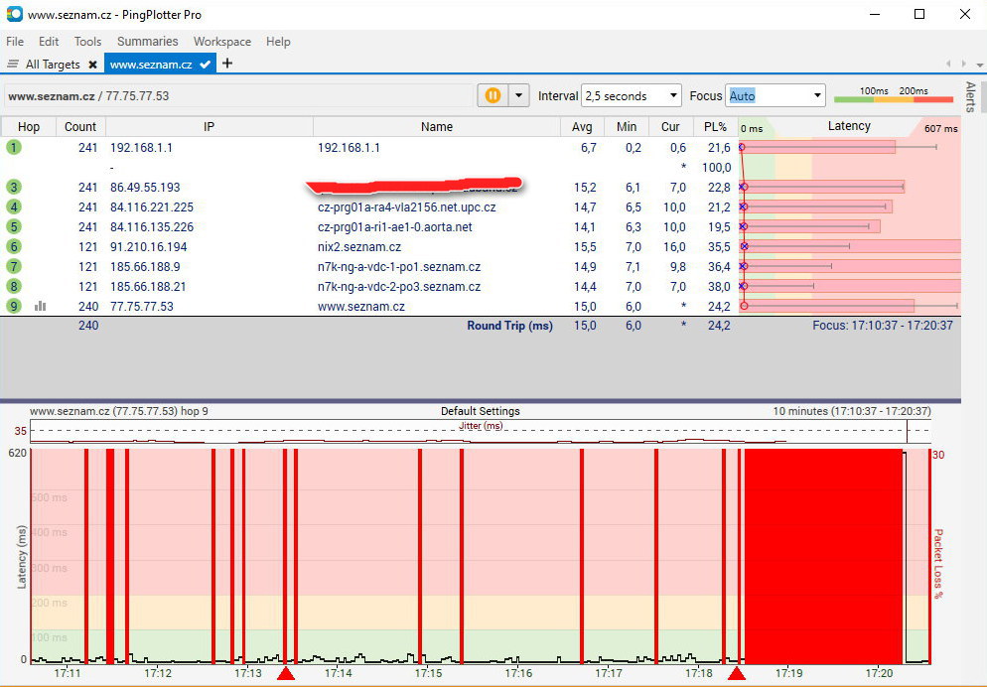Click the hamburger icon beside All Targets

coord(13,65)
